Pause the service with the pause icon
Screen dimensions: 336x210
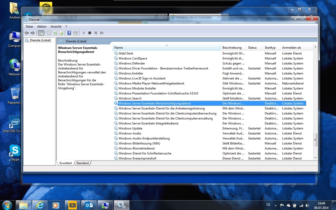pos(96,33)
